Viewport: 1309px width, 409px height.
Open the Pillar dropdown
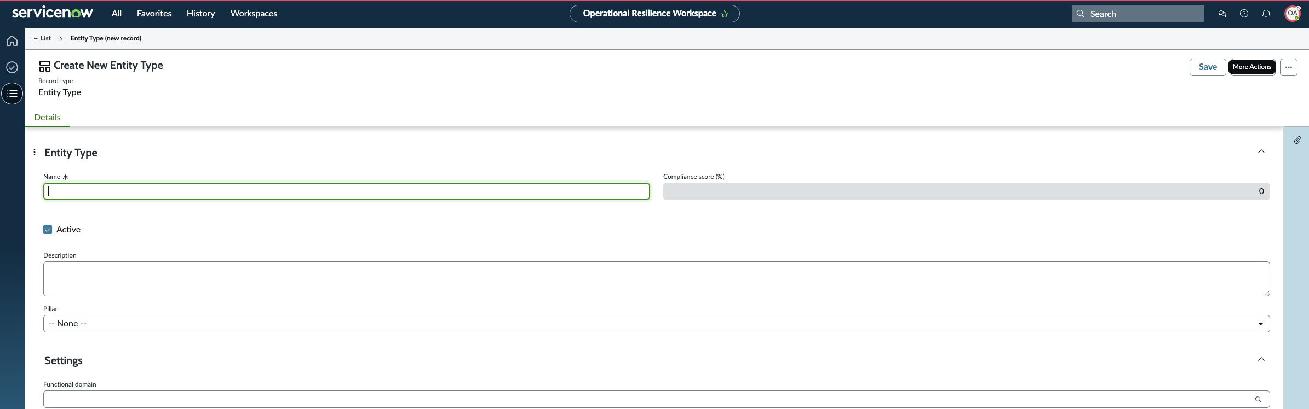coord(656,324)
